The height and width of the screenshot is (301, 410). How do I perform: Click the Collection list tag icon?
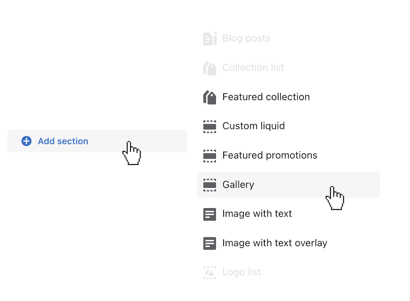pos(210,68)
